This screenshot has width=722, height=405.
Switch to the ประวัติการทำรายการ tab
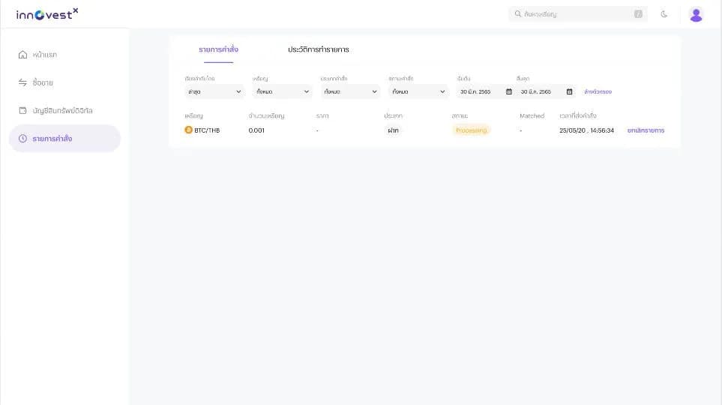319,49
